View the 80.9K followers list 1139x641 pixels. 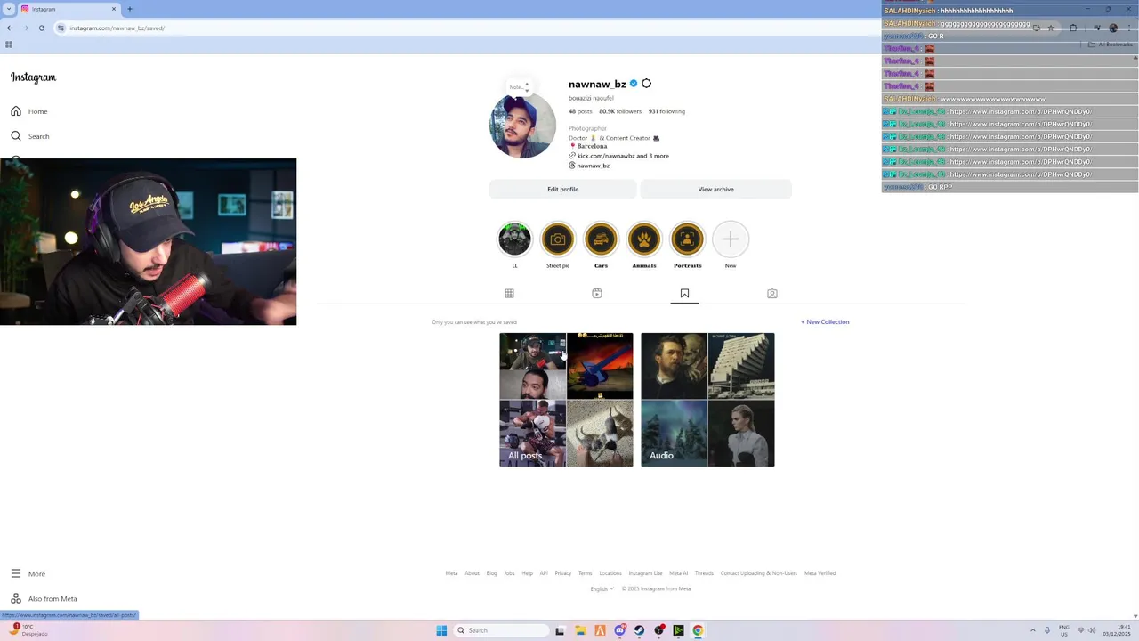click(620, 111)
